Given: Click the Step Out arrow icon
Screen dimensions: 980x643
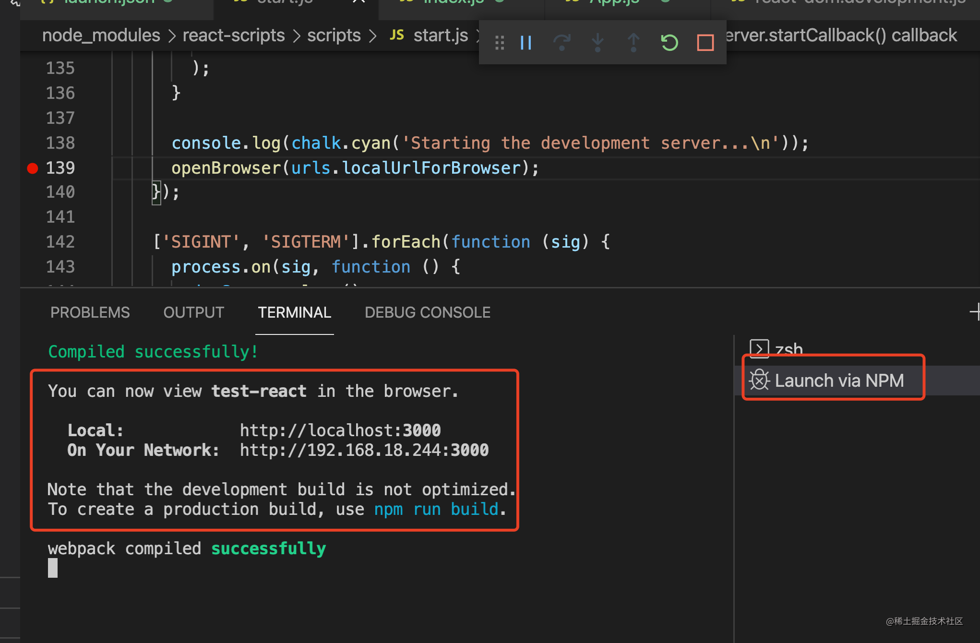Looking at the screenshot, I should 633,43.
